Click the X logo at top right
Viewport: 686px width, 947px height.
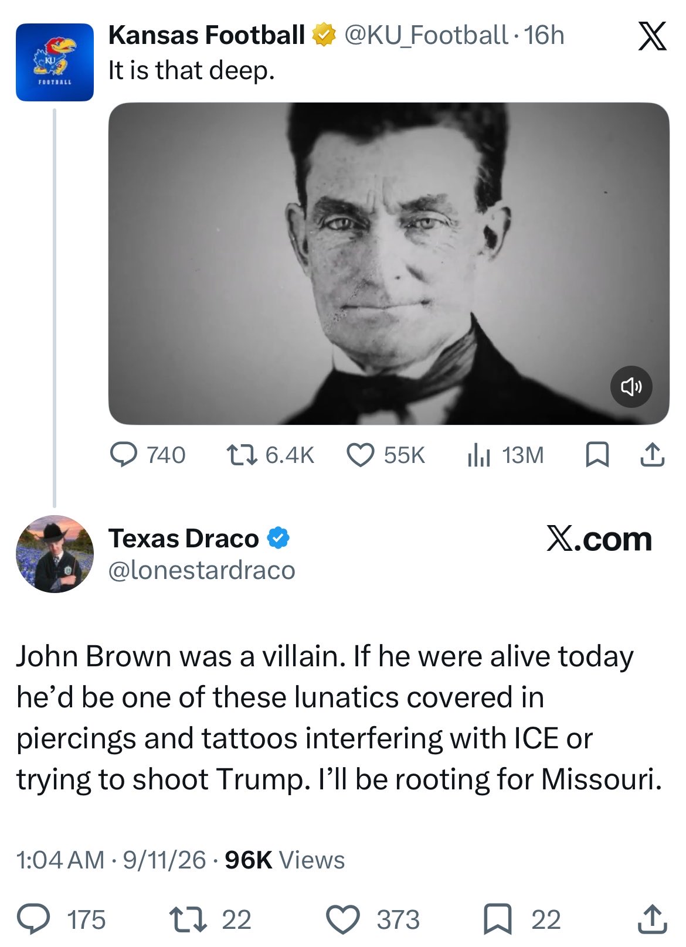point(652,36)
